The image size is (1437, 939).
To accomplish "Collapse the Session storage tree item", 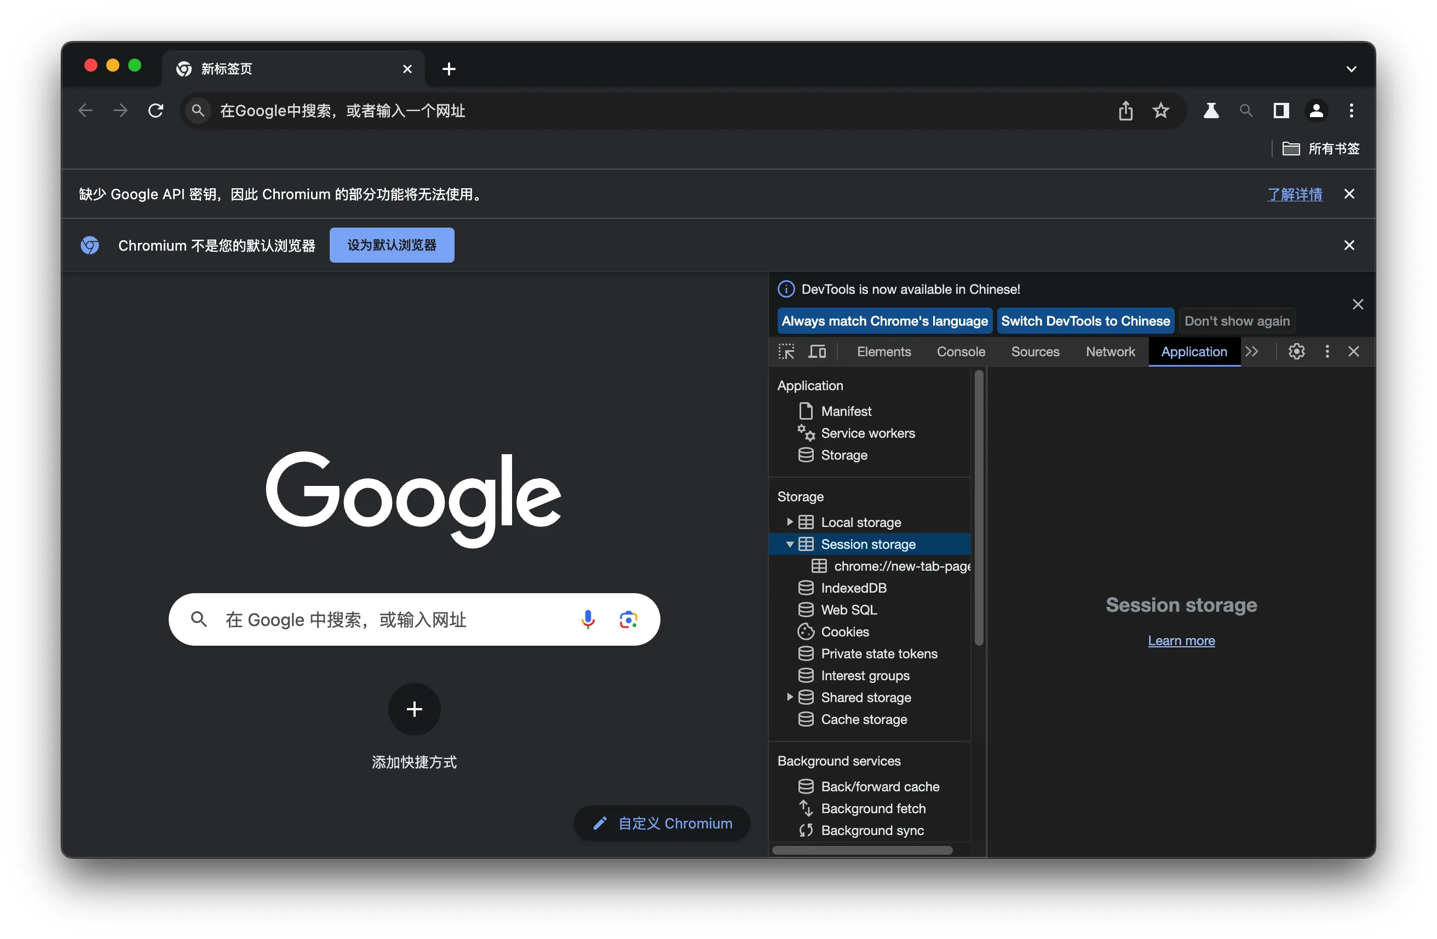I will [x=789, y=544].
